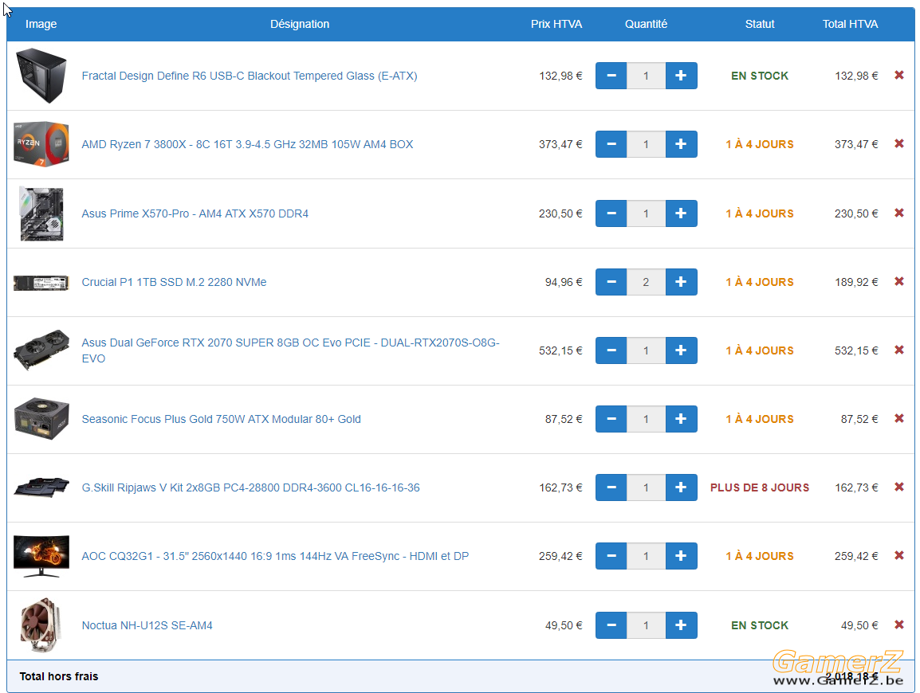Open AOC CQ32G1 monitor product link

275,557
